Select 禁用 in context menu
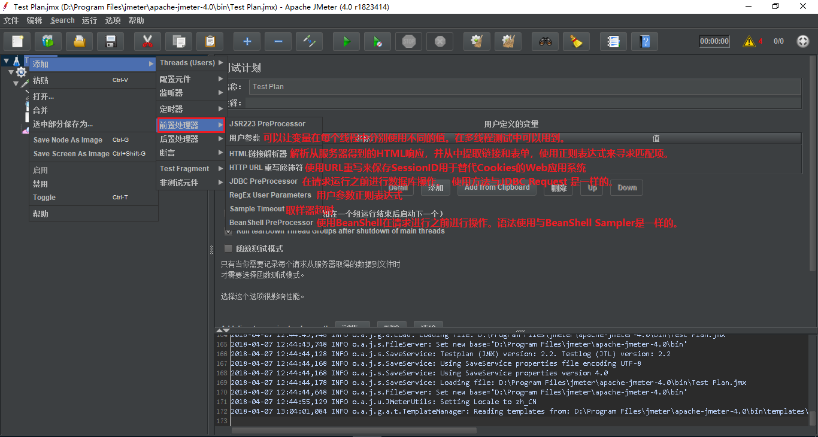818x437 pixels. tap(93, 184)
